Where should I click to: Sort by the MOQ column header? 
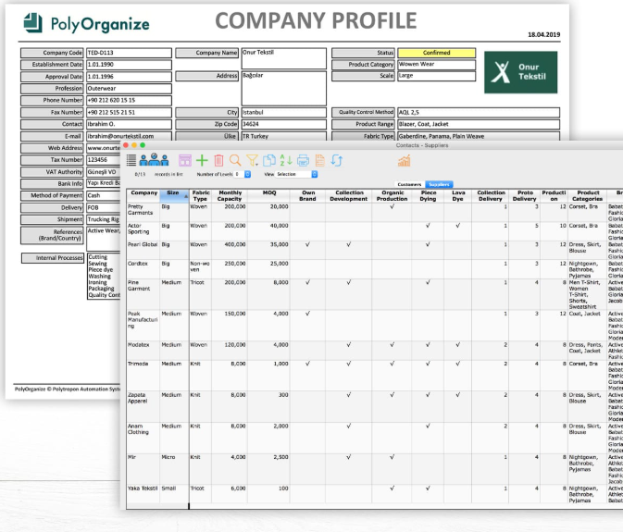click(269, 196)
